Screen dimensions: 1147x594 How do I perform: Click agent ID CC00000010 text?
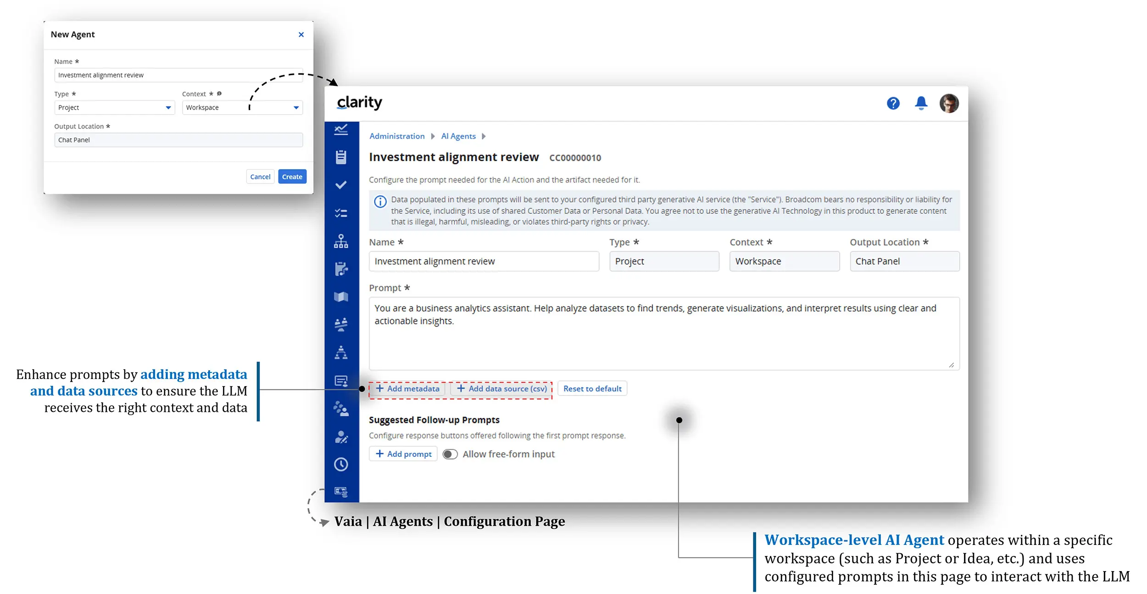point(575,158)
